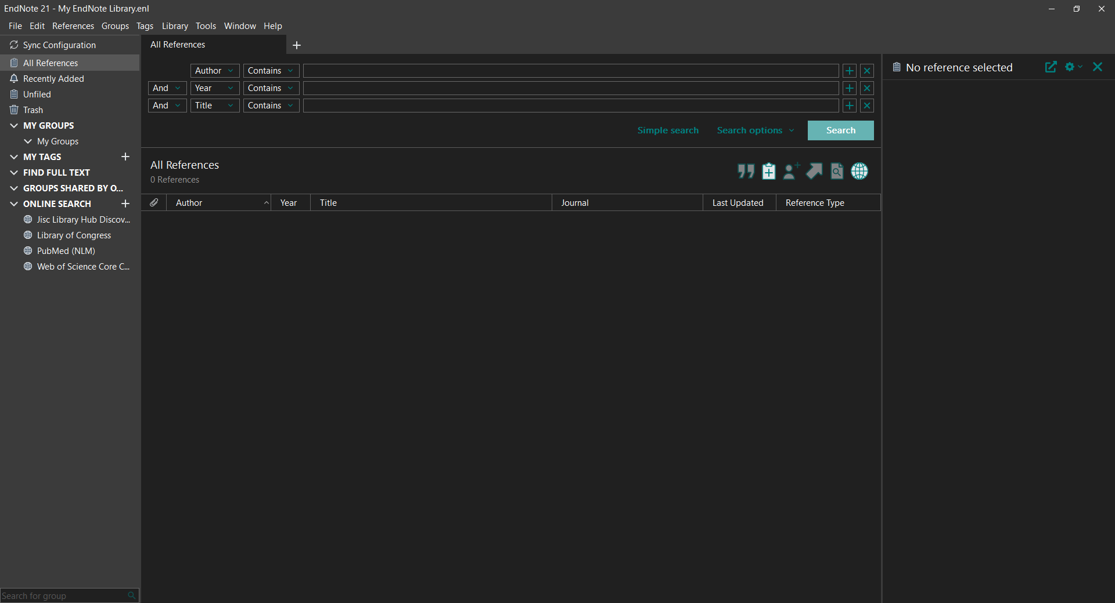This screenshot has width=1115, height=603.
Task: Open PubMed (NLM) online search
Action: [x=59, y=250]
